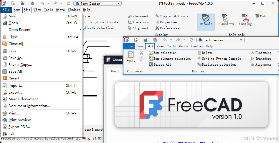Click Toggle Edit mode in main ribbon
The image size is (279, 143).
tap(172, 16)
